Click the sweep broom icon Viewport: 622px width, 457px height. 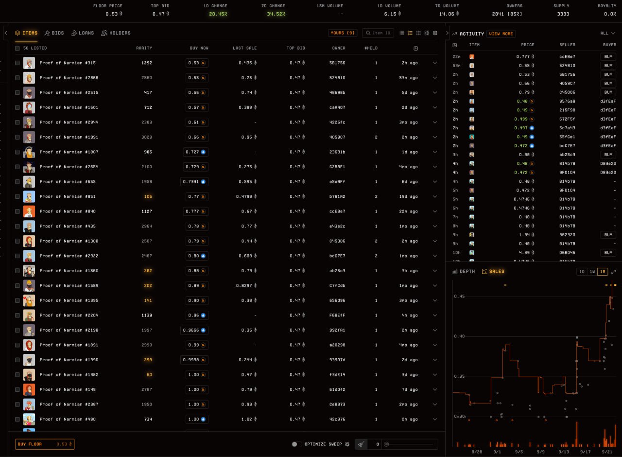361,444
